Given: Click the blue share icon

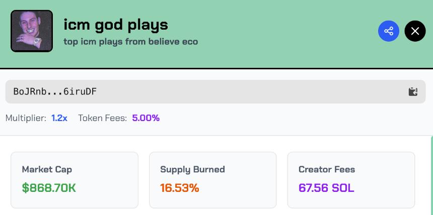Looking at the screenshot, I should click(389, 31).
